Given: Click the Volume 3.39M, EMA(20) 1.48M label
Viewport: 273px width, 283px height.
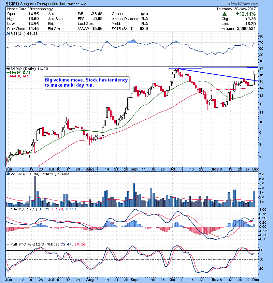Looking at the screenshot, I should (40, 174).
